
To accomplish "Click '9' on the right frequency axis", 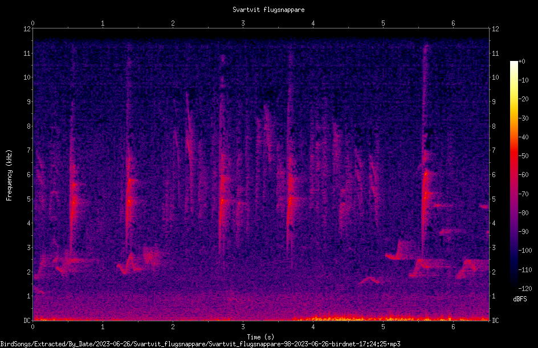I will [x=494, y=102].
